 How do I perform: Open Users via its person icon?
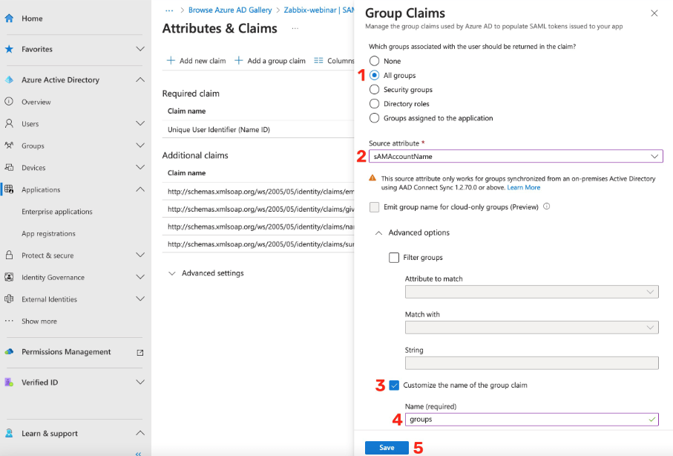click(9, 124)
